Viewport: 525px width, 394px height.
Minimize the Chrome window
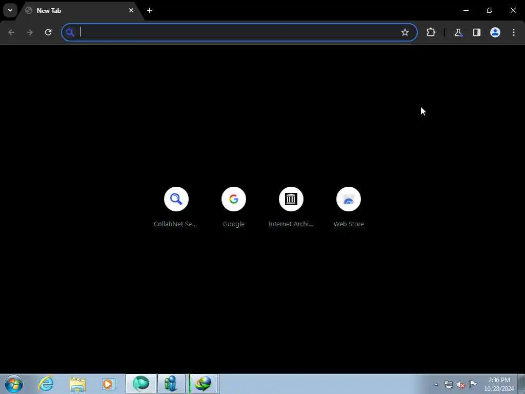(x=466, y=10)
